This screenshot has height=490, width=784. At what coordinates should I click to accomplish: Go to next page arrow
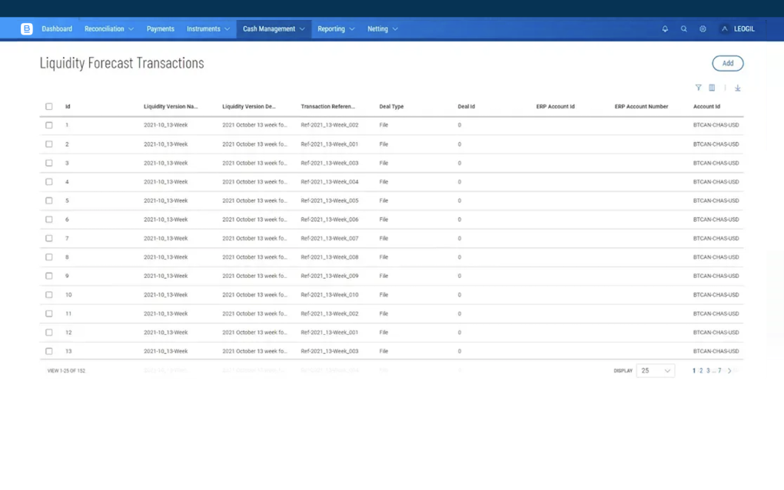[x=729, y=371]
